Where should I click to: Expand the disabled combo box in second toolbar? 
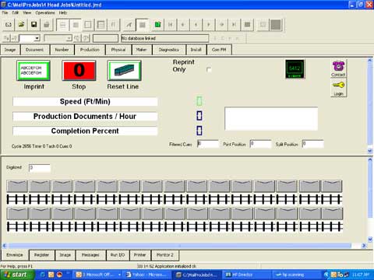tap(69, 38)
